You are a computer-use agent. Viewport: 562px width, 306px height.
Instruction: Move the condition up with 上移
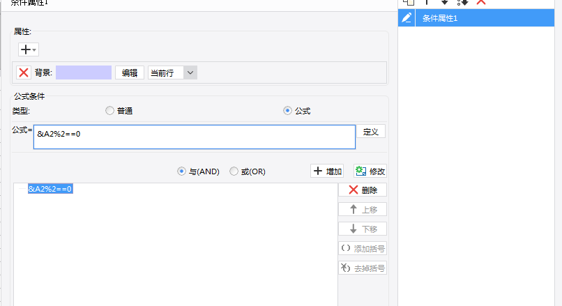click(x=363, y=209)
